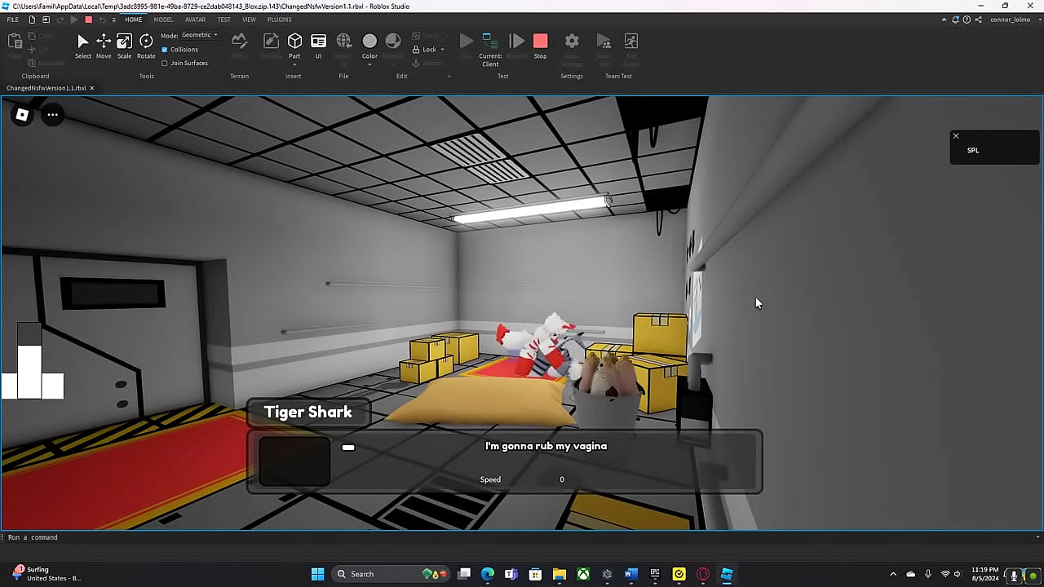This screenshot has width=1044, height=587.
Task: Enable Join Surfaces option
Action: (166, 63)
